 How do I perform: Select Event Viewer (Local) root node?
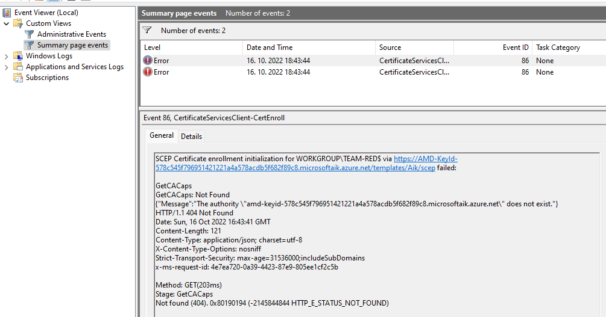(x=46, y=13)
